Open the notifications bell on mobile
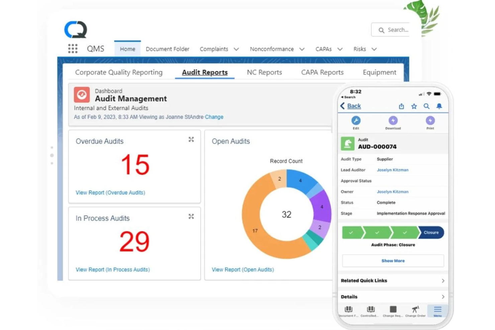 pos(439,106)
